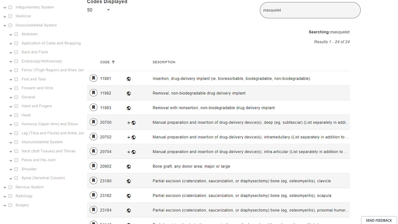Bookmark code 20902 bone graft
The width and height of the screenshot is (398, 224).
94,166
